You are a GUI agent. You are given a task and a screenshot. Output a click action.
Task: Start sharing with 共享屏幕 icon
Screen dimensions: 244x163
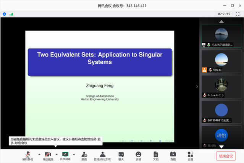[x=65, y=154]
